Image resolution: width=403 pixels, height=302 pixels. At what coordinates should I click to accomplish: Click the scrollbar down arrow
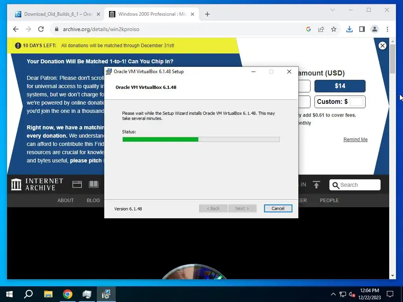point(392,276)
